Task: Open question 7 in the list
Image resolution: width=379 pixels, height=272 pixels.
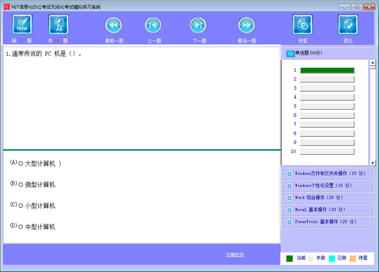Action: point(327,125)
